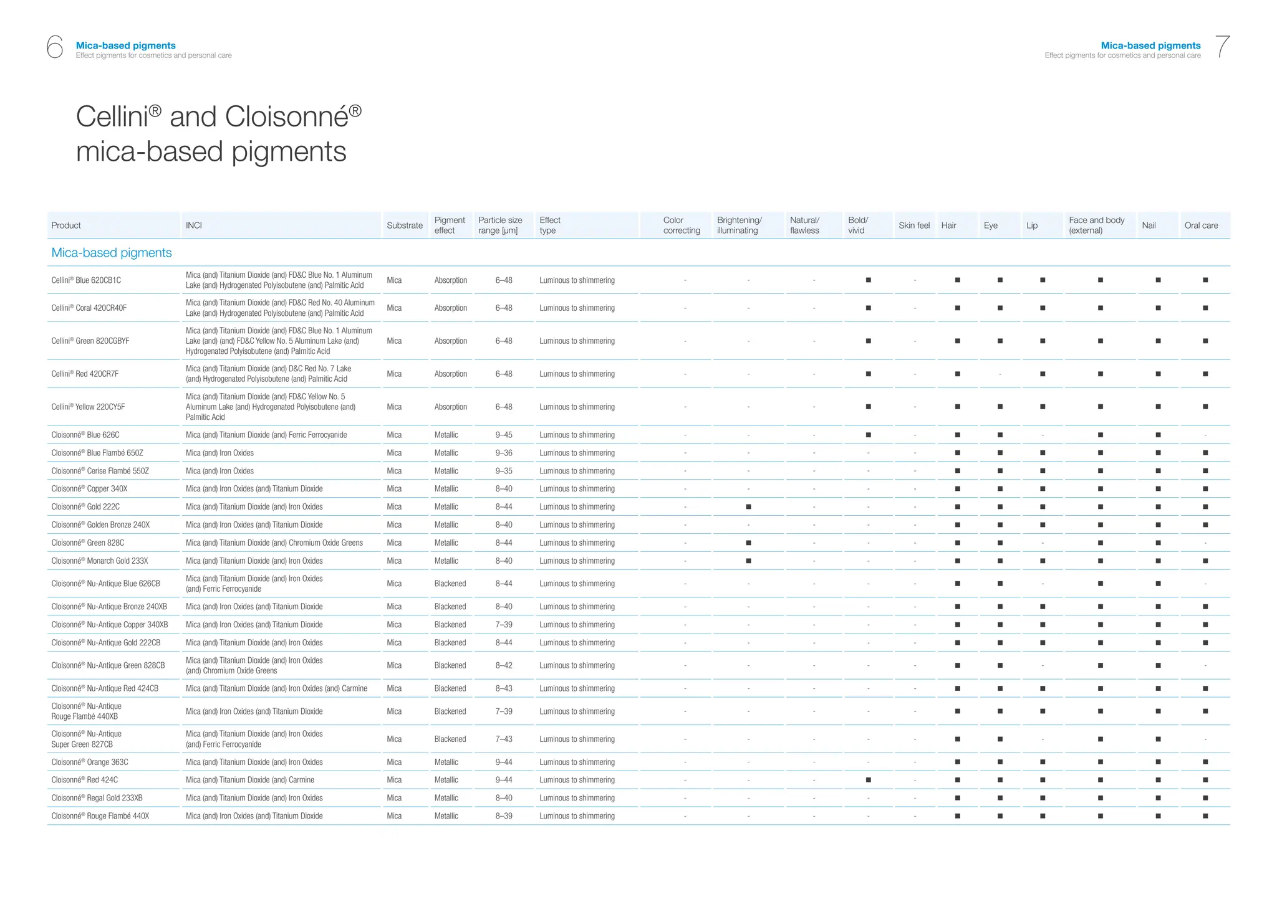Click Bold/vivid marker for Cloisonné Blue 626C
Viewport: 1277px width, 902px height.
pos(868,435)
